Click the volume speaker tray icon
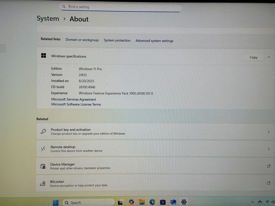 pyautogui.click(x=273, y=202)
